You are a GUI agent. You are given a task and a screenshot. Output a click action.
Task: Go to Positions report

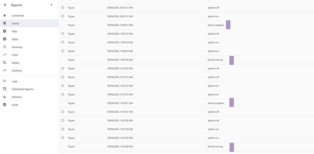(17, 71)
